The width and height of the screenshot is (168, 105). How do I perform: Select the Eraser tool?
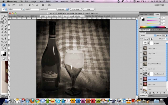pyautogui.click(x=2, y=32)
